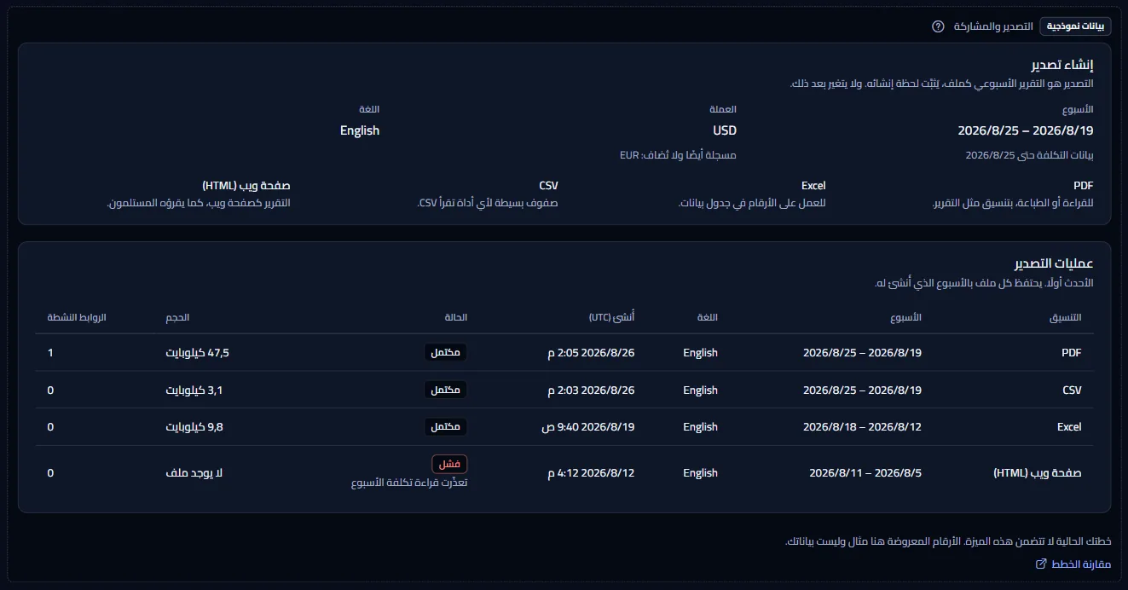Click the التنسيق column header
The width and height of the screenshot is (1128, 590).
click(1065, 317)
